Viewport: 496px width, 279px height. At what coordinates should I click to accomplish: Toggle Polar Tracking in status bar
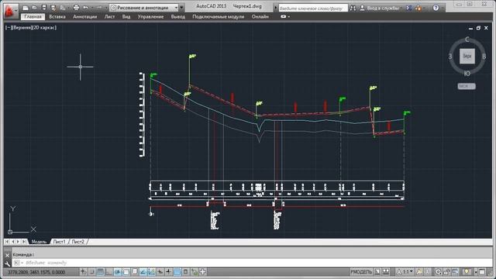click(x=118, y=272)
